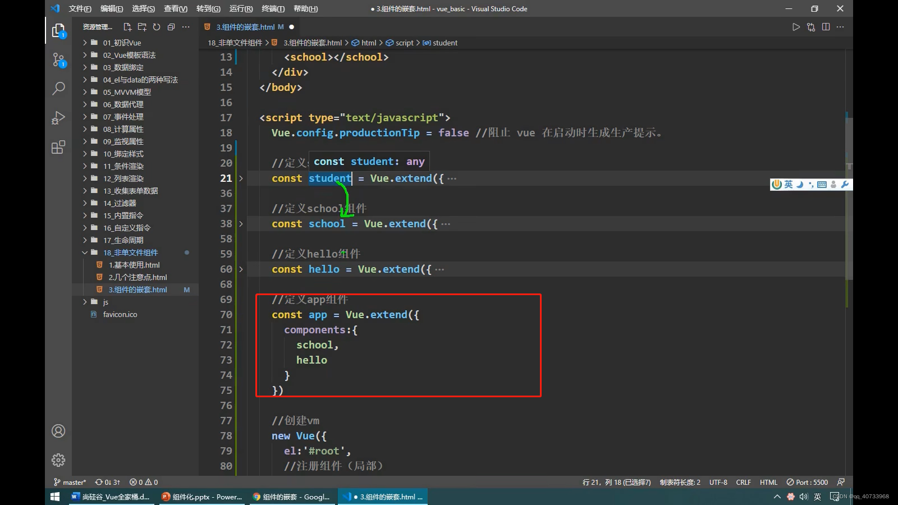
Task: Click the unsaved dot on editor tab
Action: 291,27
